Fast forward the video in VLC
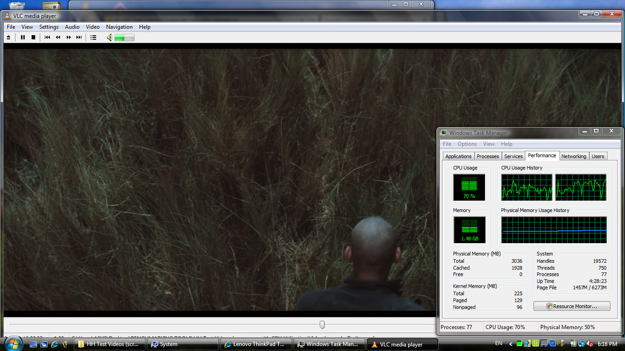Image resolution: width=625 pixels, height=351 pixels. [x=68, y=37]
